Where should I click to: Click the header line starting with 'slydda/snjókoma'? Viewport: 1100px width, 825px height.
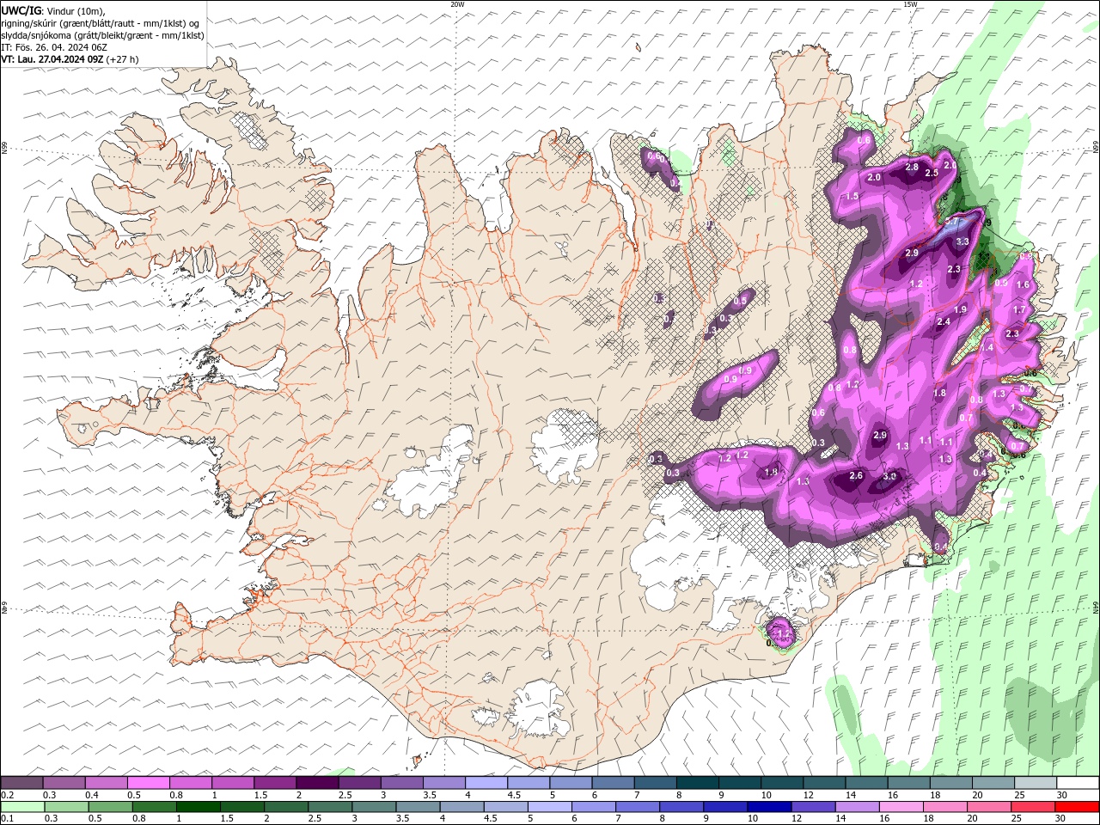pyautogui.click(x=102, y=35)
